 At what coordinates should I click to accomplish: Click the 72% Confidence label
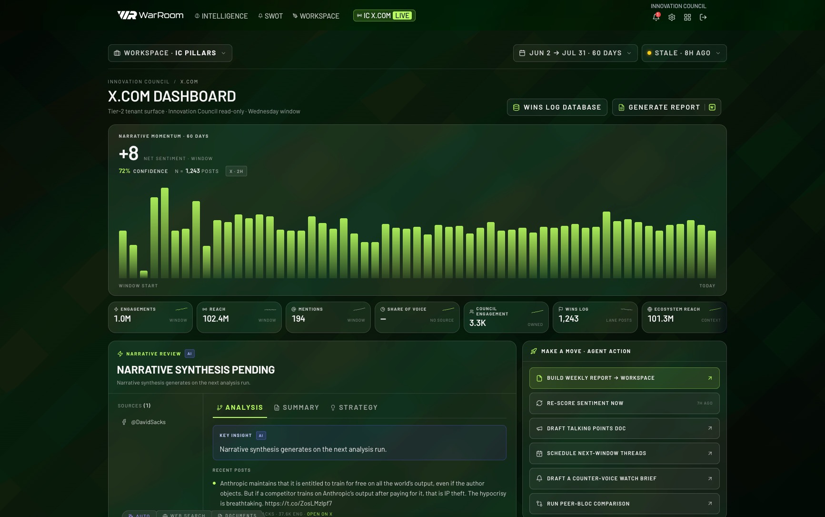(143, 171)
